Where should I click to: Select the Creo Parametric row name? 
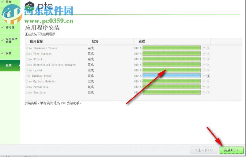37,87
